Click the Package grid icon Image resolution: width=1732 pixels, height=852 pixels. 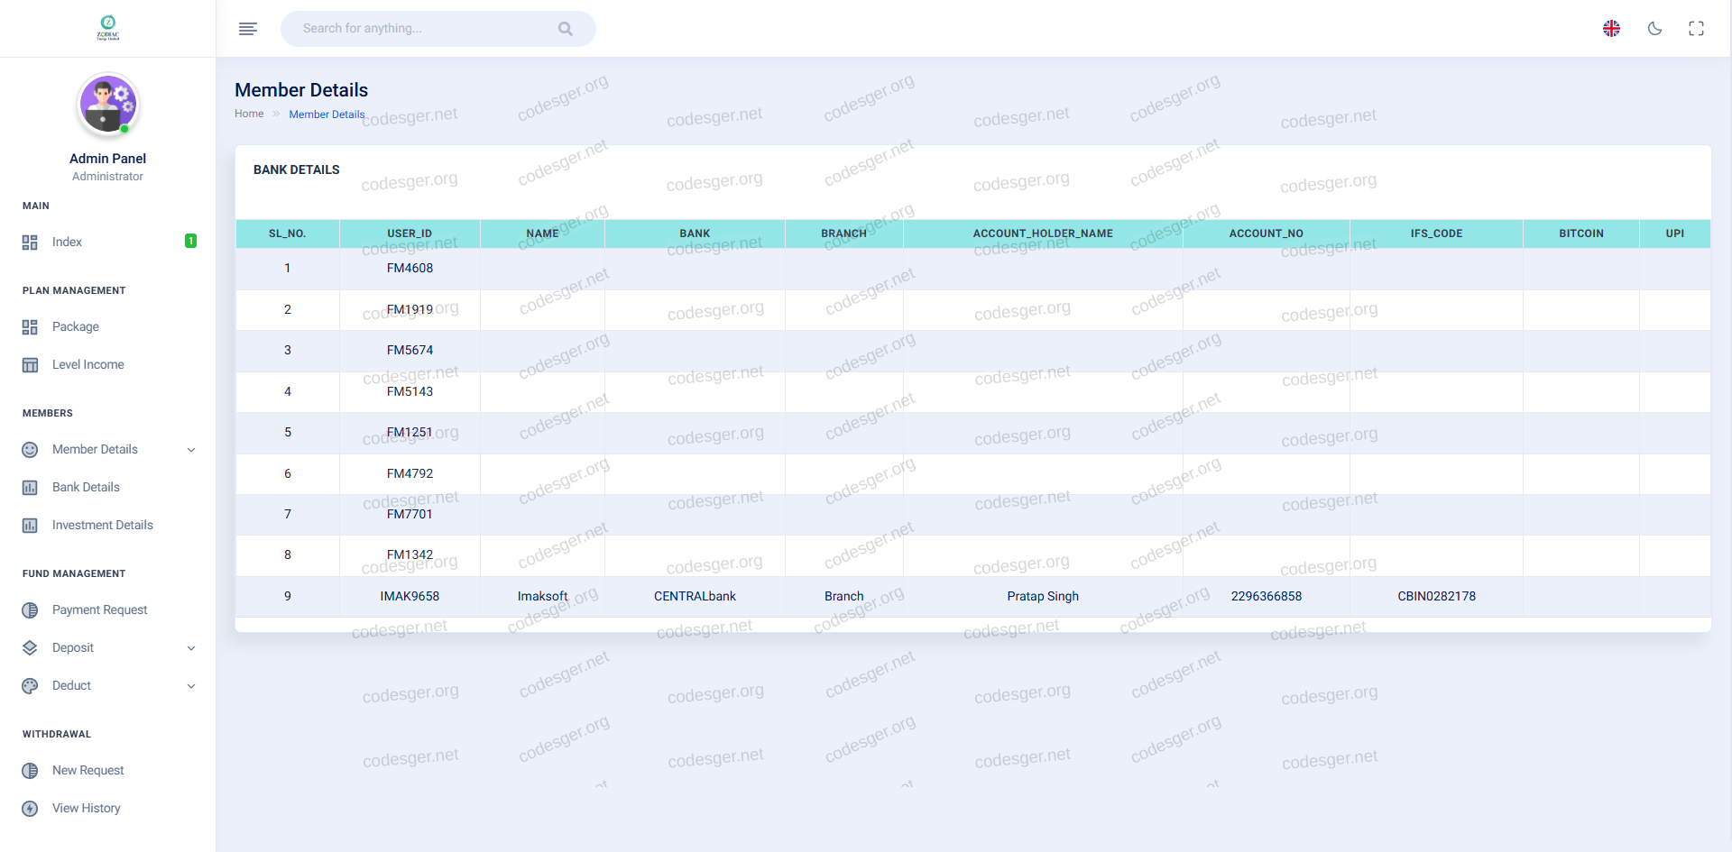pyautogui.click(x=30, y=327)
